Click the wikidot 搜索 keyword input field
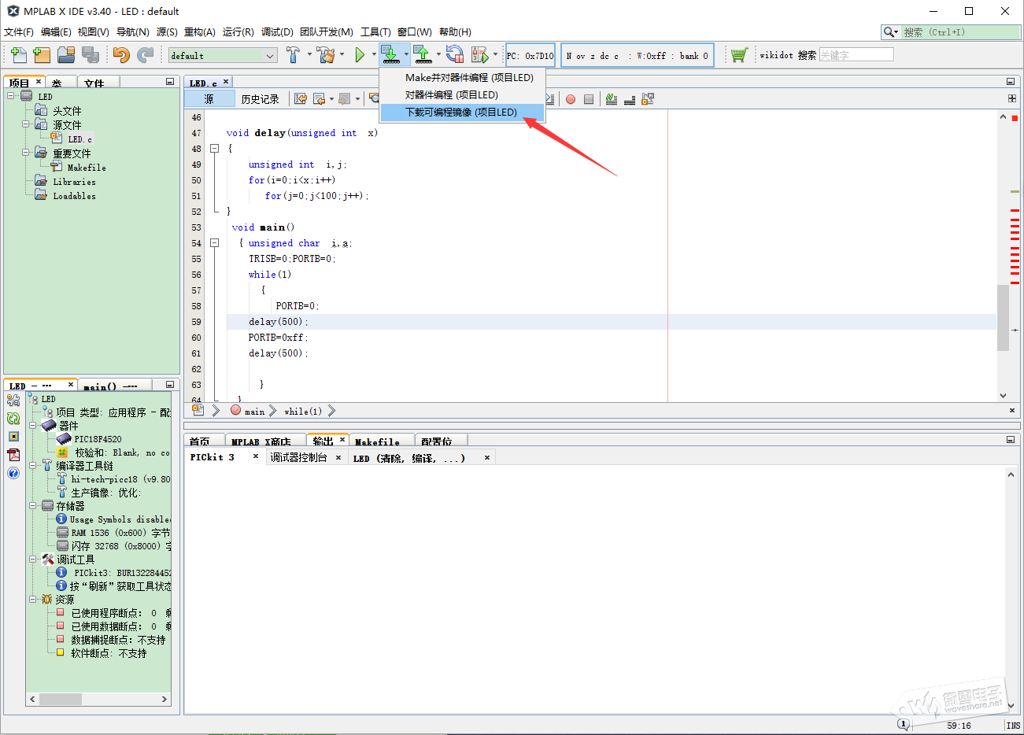 [x=856, y=54]
